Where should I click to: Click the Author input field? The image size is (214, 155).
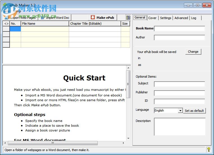tap(179, 38)
